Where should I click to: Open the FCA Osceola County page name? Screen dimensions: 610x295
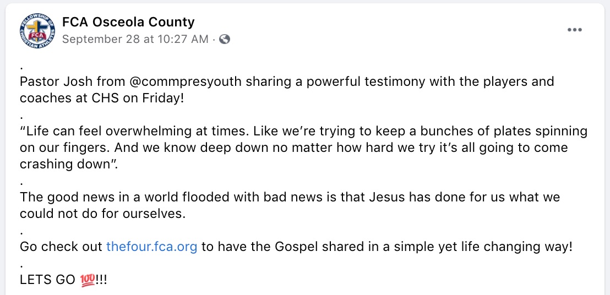tap(128, 22)
